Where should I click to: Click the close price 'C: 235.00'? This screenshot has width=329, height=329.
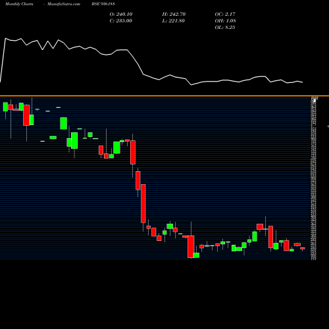[121, 21]
